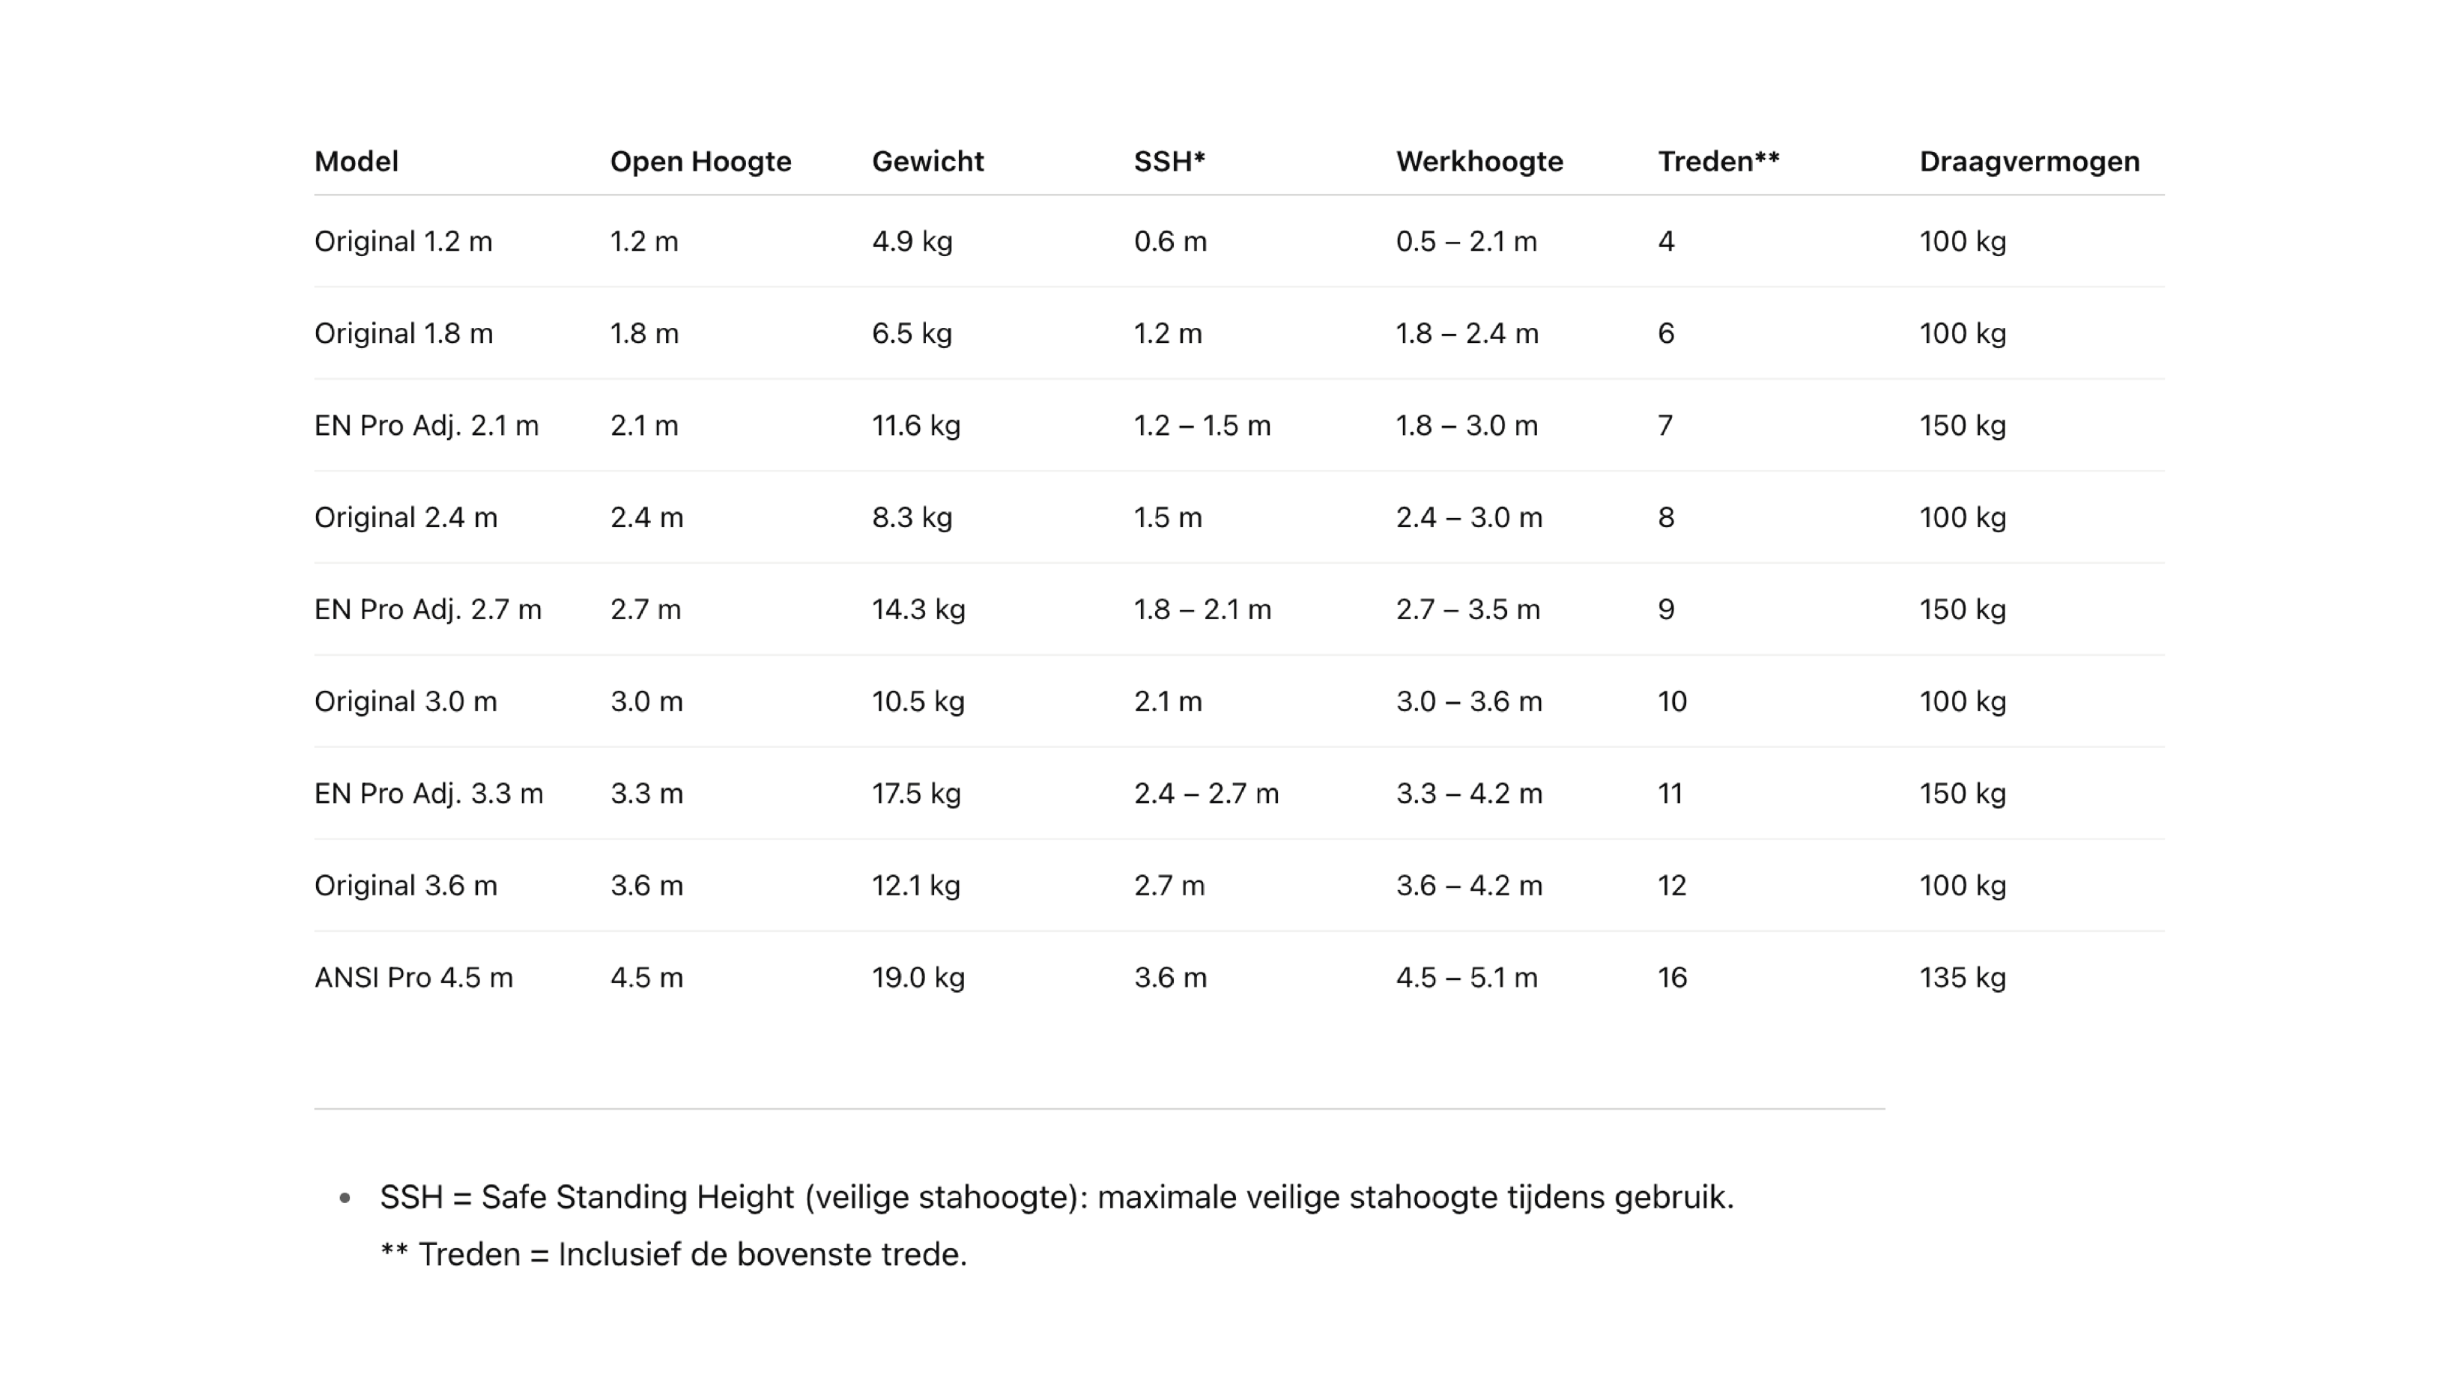Select the EN Pro Adj. 2.1 m row label
The height and width of the screenshot is (1388, 2460).
click(x=426, y=426)
